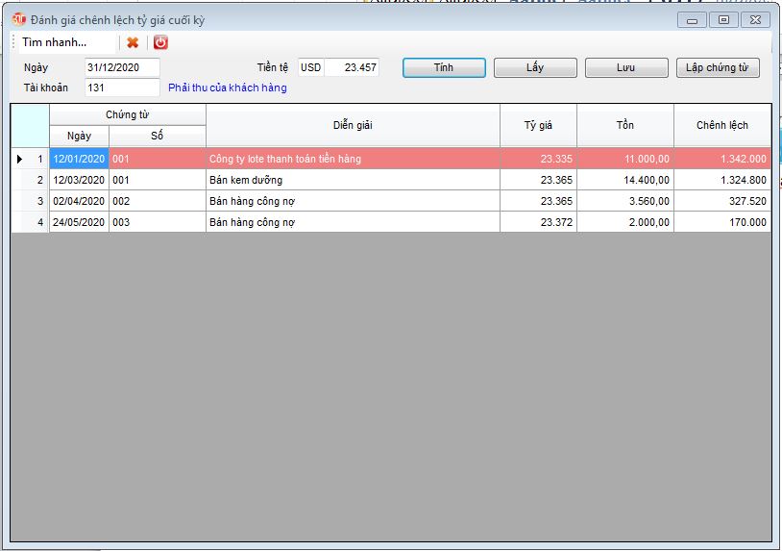Click the Tài khoản field showing 131
The width and height of the screenshot is (782, 551).
(x=121, y=88)
